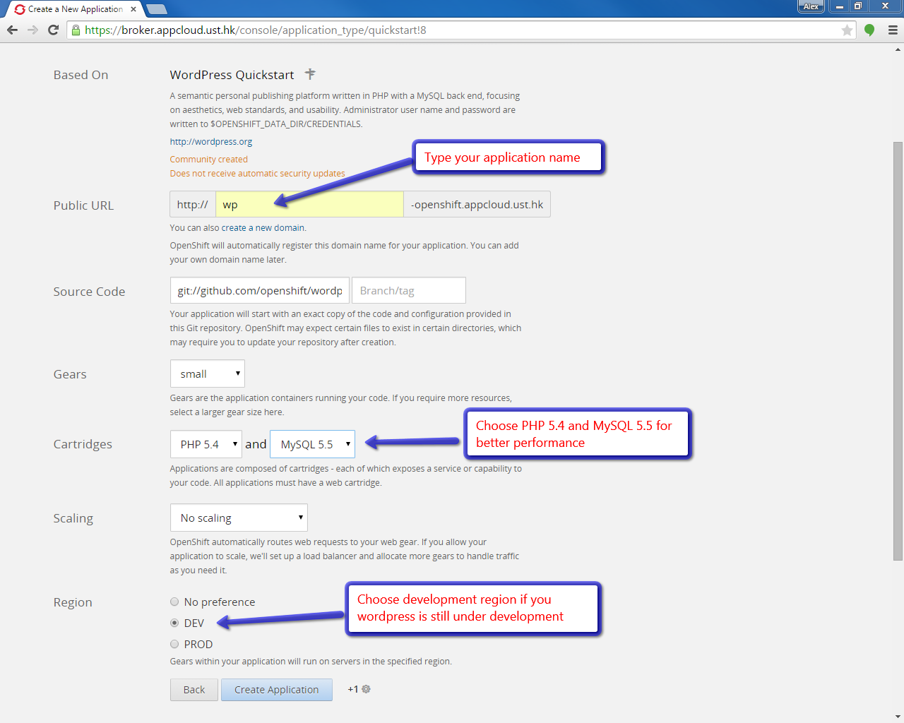
Task: Open a new browser tab
Action: tap(157, 9)
